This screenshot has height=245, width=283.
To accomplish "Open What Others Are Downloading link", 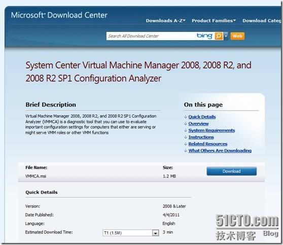I will [x=220, y=151].
